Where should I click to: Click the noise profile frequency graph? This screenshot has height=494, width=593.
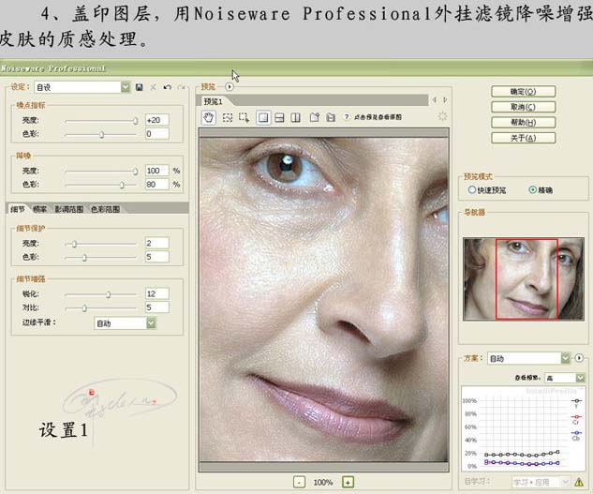tap(523, 428)
